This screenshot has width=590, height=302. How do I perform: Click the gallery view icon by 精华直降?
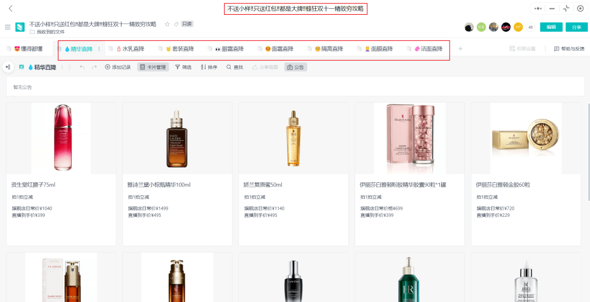coord(21,67)
